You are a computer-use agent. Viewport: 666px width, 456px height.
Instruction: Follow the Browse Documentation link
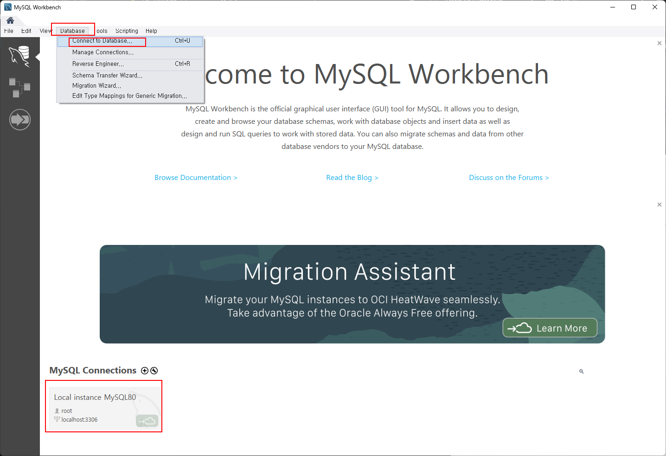(196, 178)
